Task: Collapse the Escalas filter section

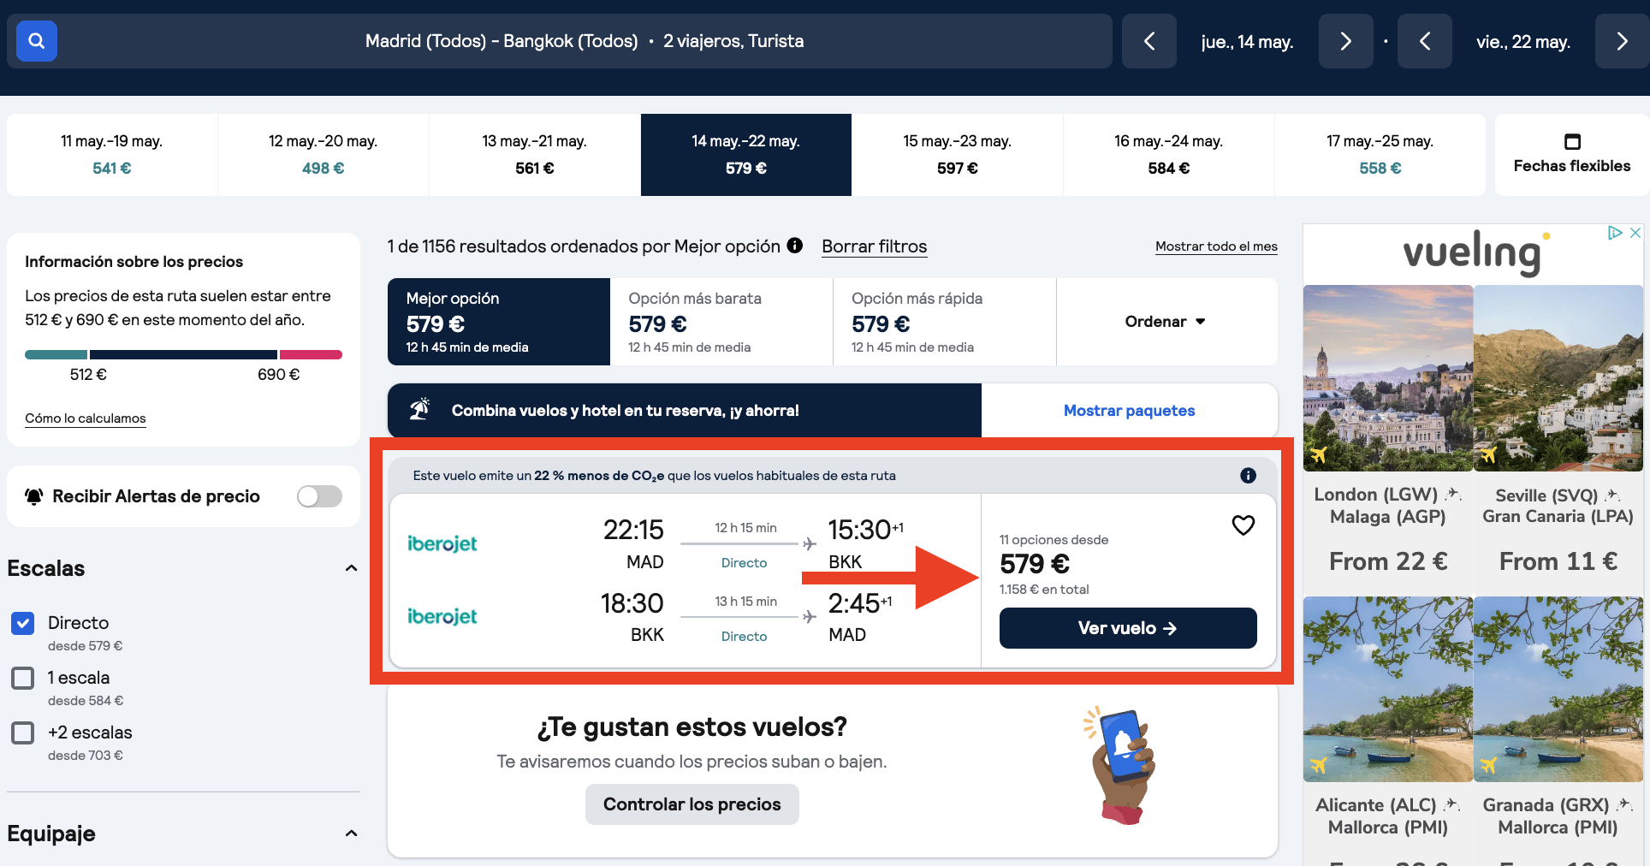Action: pos(351,567)
